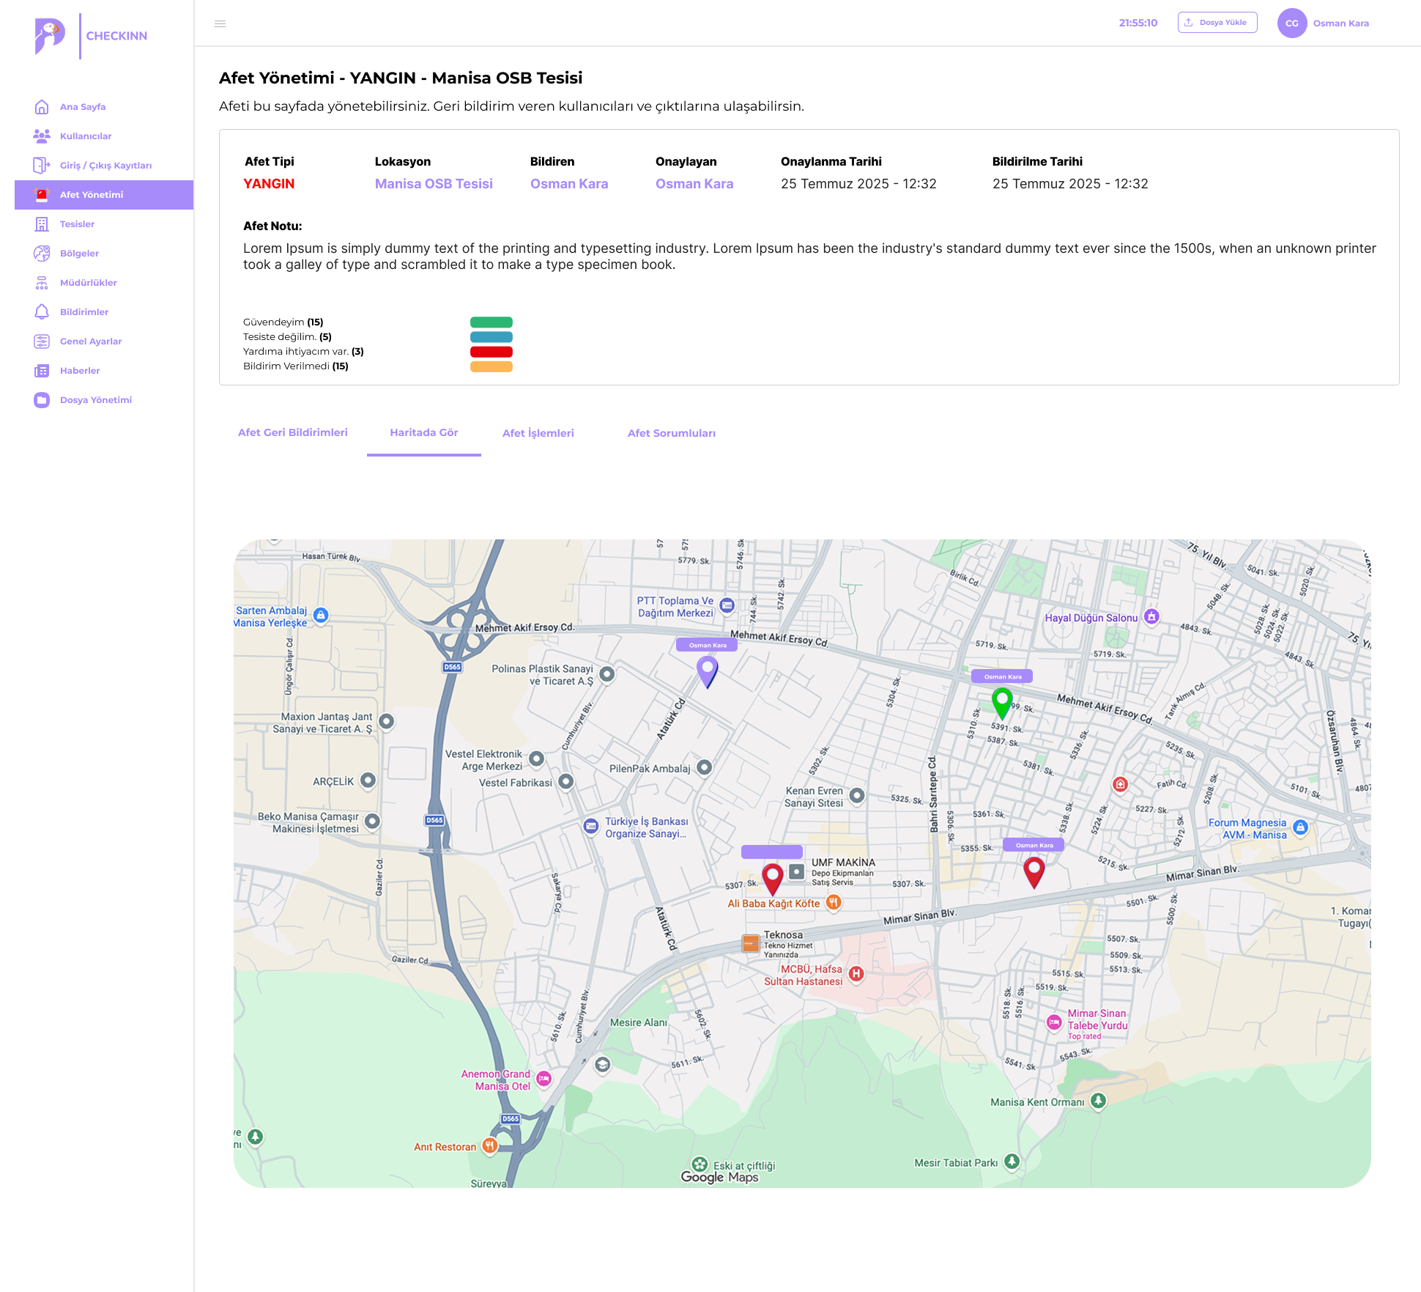Click the Genel Ayarlar sliders icon
The width and height of the screenshot is (1421, 1292).
[x=42, y=342]
